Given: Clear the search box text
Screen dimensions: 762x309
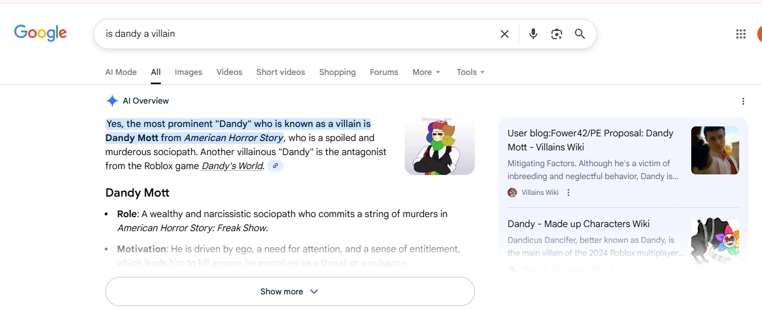Looking at the screenshot, I should pos(505,34).
